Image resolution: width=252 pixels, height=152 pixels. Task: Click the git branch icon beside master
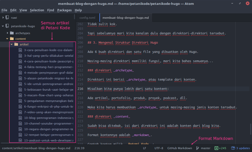point(198,148)
